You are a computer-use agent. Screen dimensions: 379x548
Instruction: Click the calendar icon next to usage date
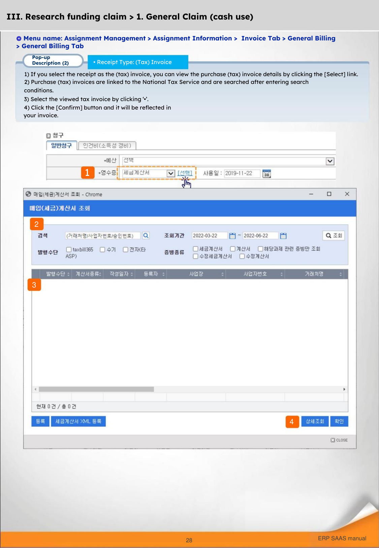pyautogui.click(x=266, y=174)
